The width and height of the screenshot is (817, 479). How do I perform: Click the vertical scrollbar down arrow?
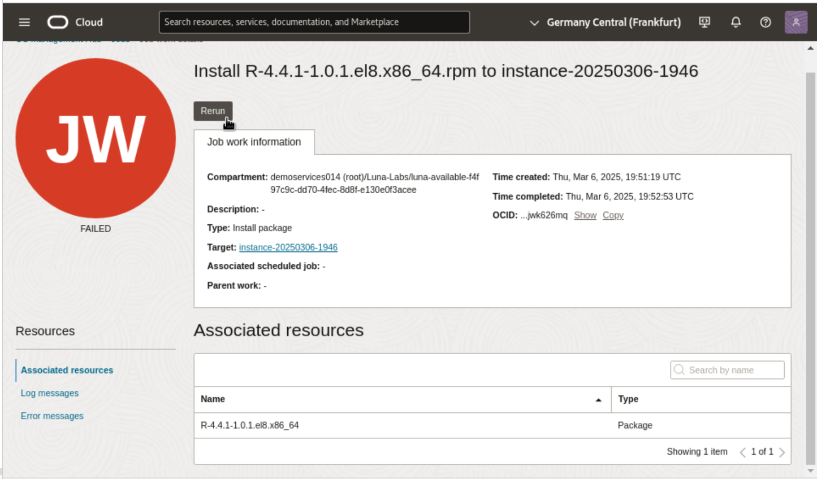point(811,471)
